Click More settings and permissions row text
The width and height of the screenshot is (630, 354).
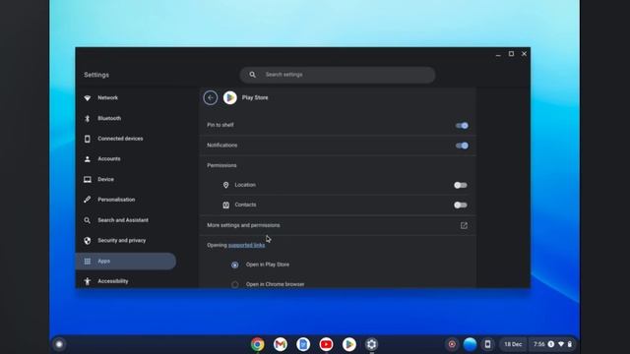point(243,225)
